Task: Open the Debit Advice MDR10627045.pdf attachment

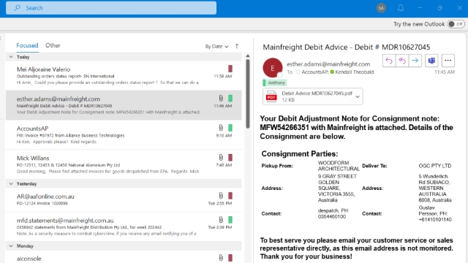Action: point(312,96)
